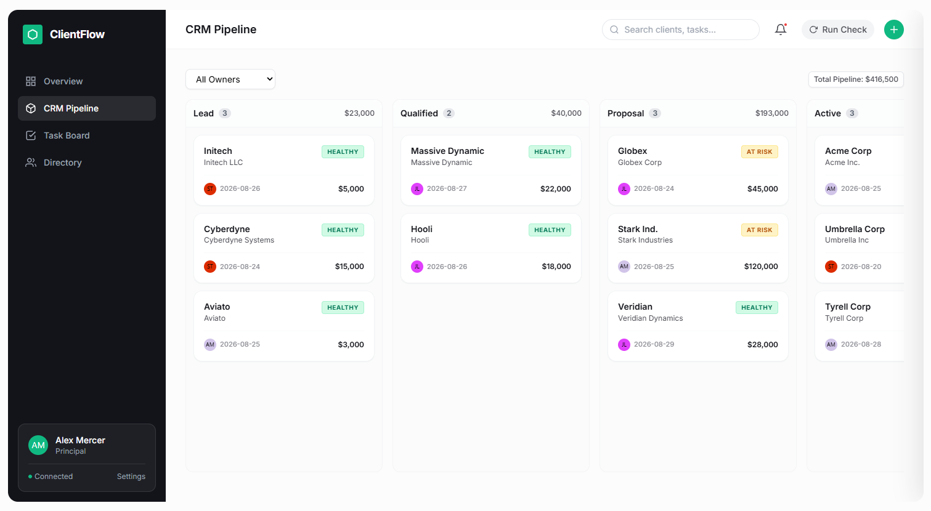
Task: Click the Directory people icon
Action: 31,163
